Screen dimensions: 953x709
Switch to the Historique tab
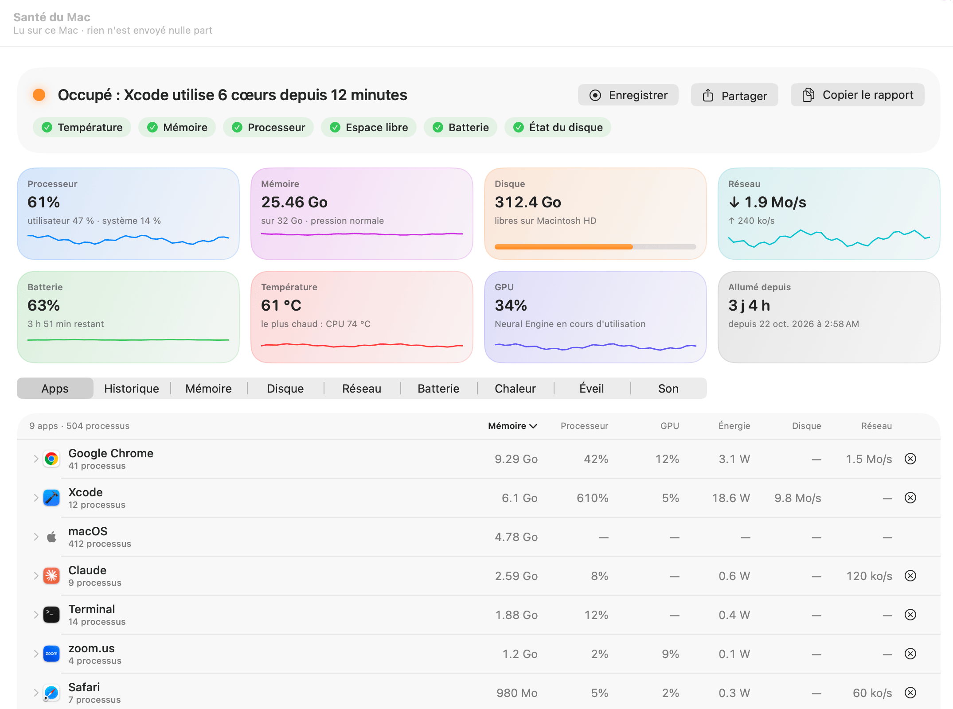[x=132, y=389]
